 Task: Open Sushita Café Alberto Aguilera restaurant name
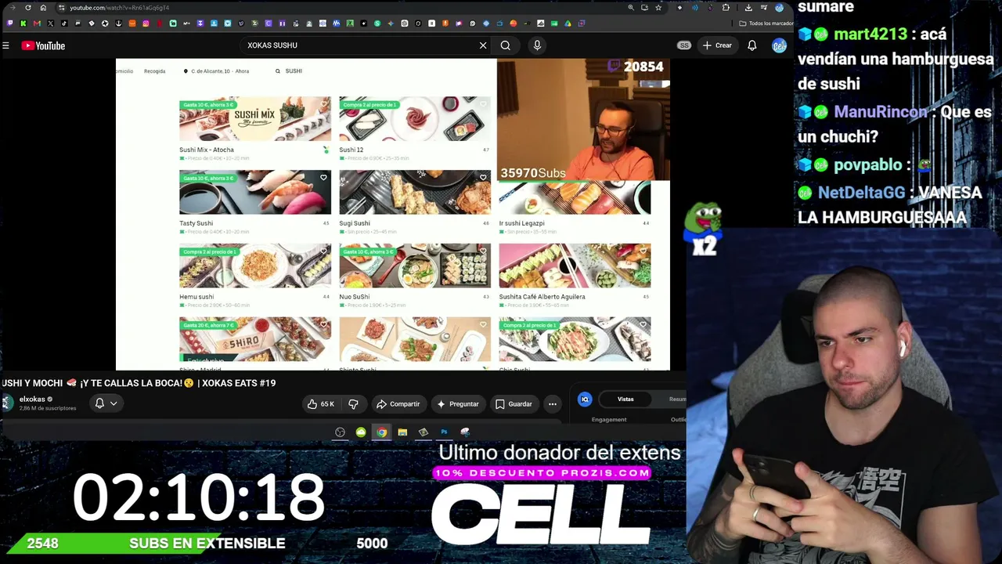pos(542,297)
